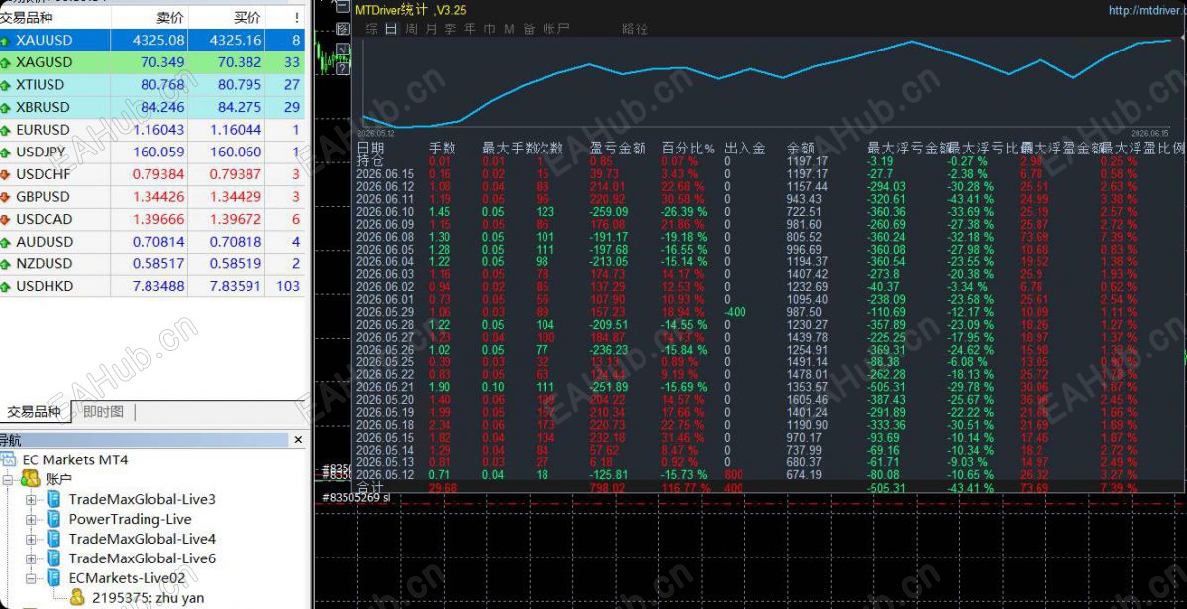Click the user icon beside 2195375: zhu yan
Image resolution: width=1187 pixels, height=609 pixels.
(77, 598)
